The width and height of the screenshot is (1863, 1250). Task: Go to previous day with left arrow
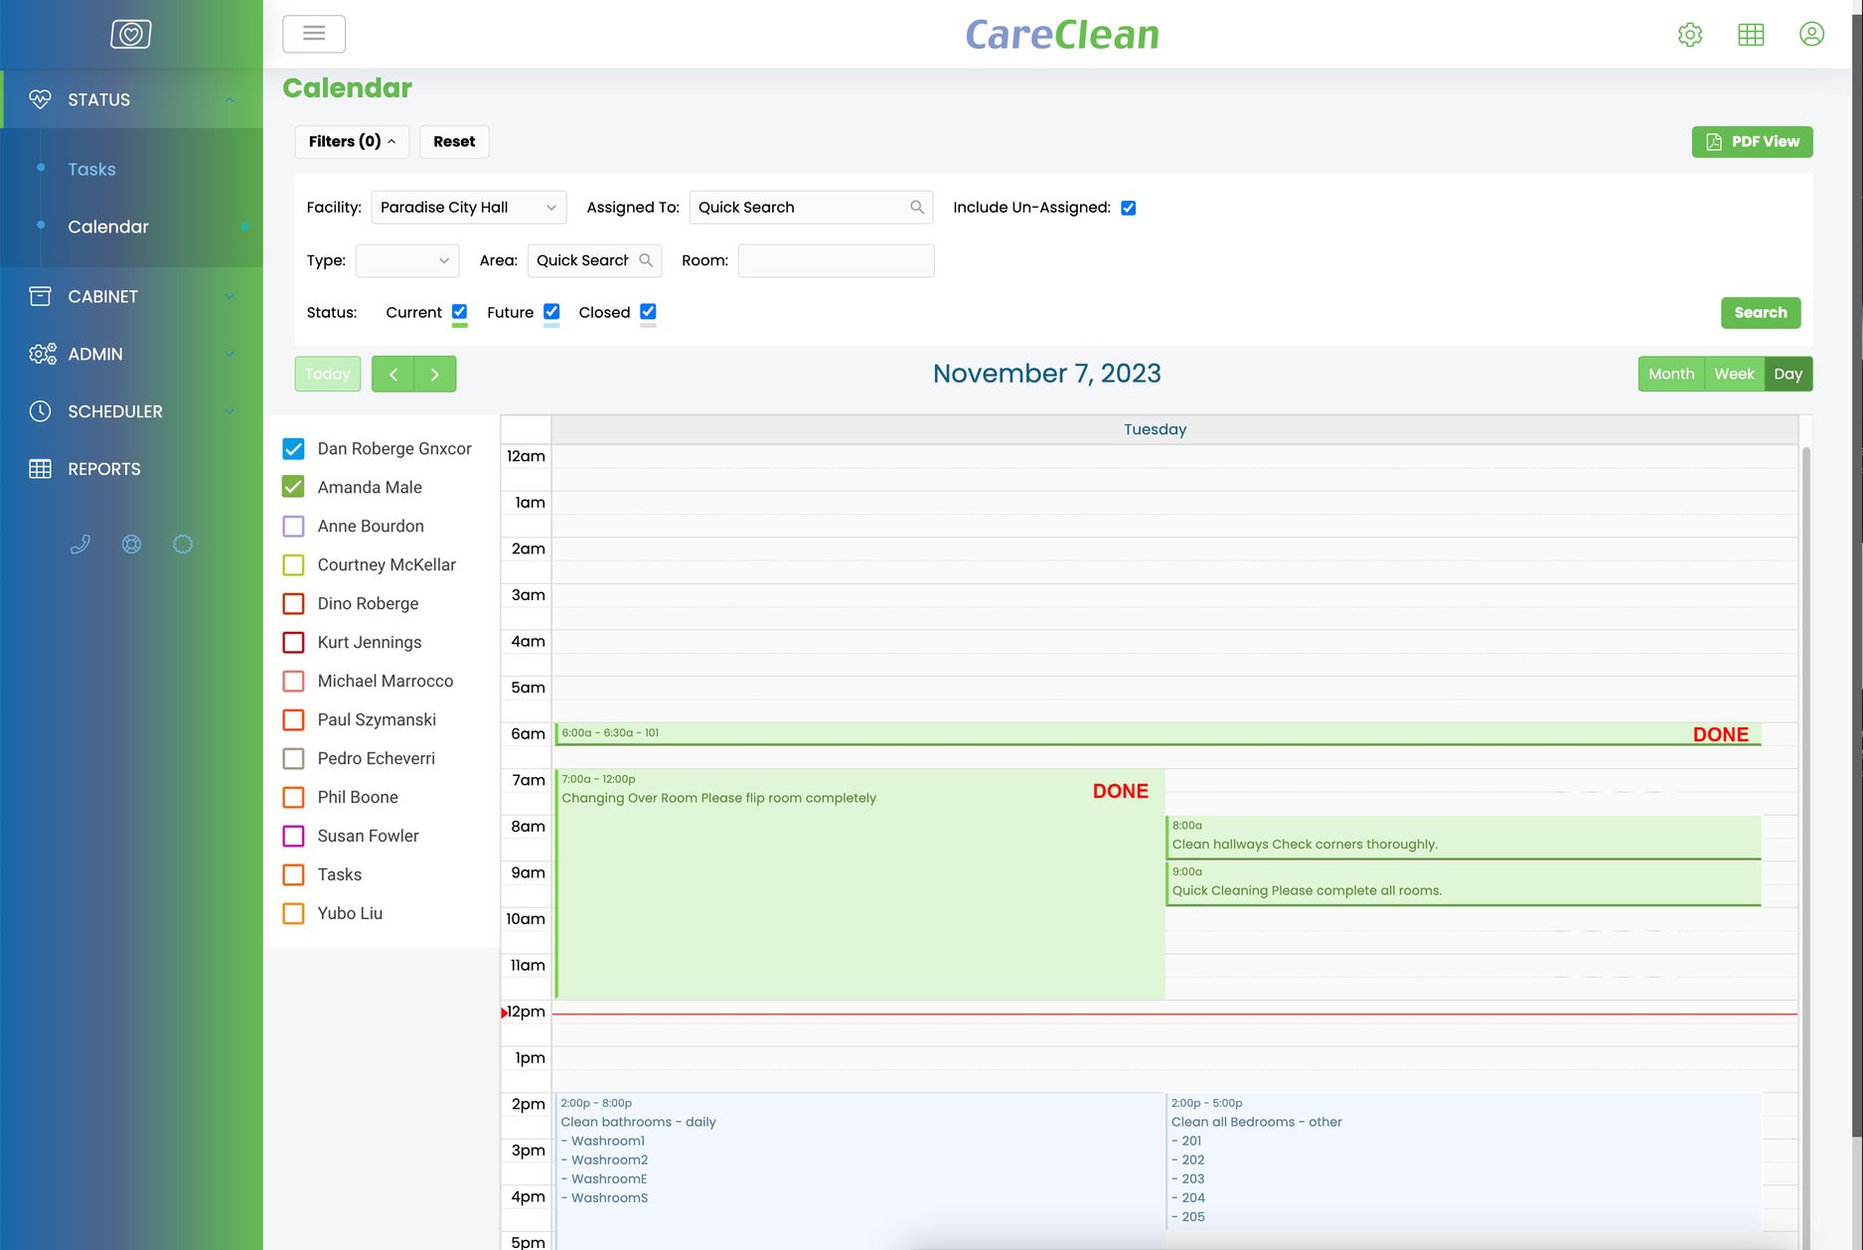tap(393, 374)
